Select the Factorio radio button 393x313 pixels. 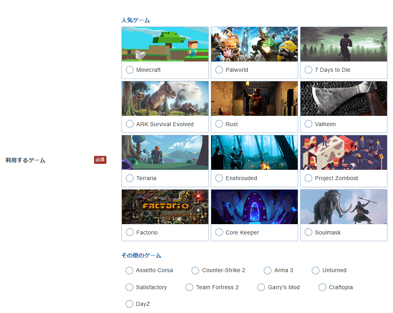(x=129, y=232)
